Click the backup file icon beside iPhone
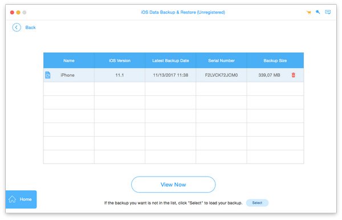The width and height of the screenshot is (342, 220). tap(48, 75)
